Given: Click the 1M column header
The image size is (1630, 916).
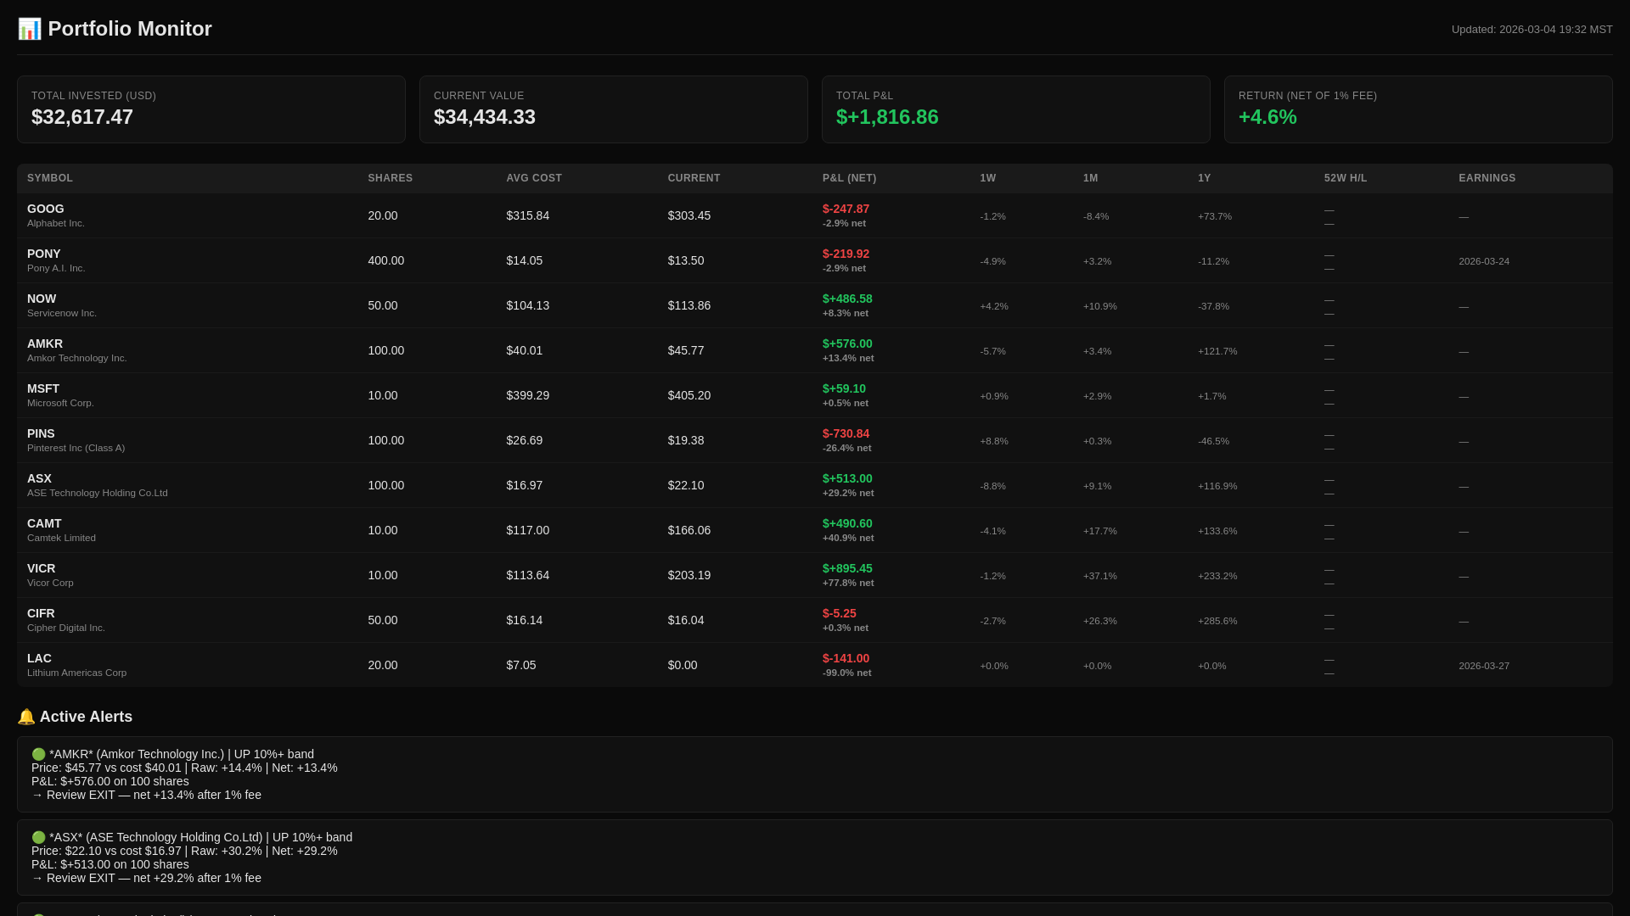Looking at the screenshot, I should point(1090,178).
